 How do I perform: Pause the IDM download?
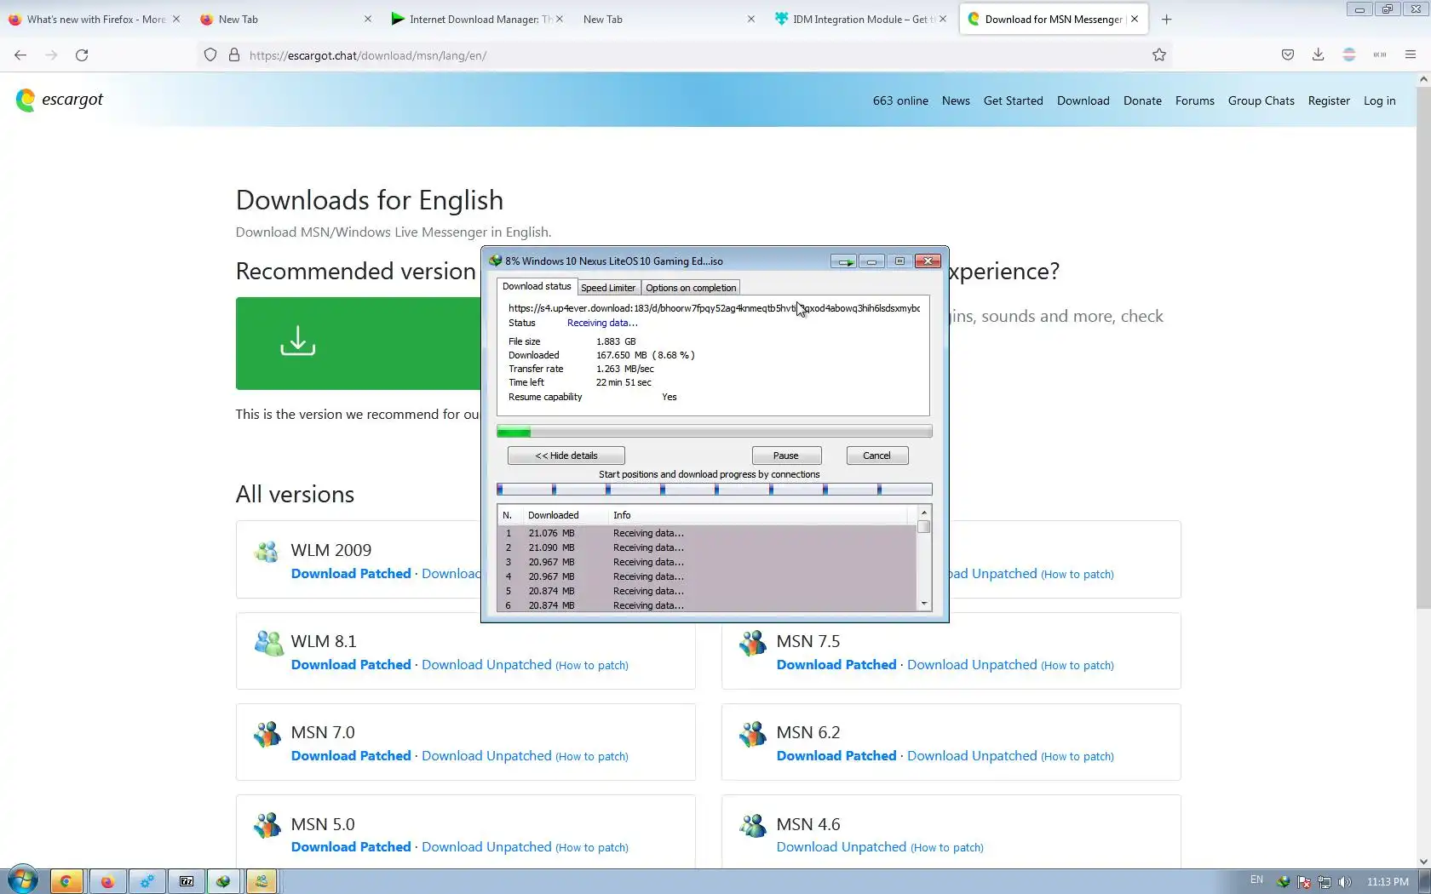786,456
